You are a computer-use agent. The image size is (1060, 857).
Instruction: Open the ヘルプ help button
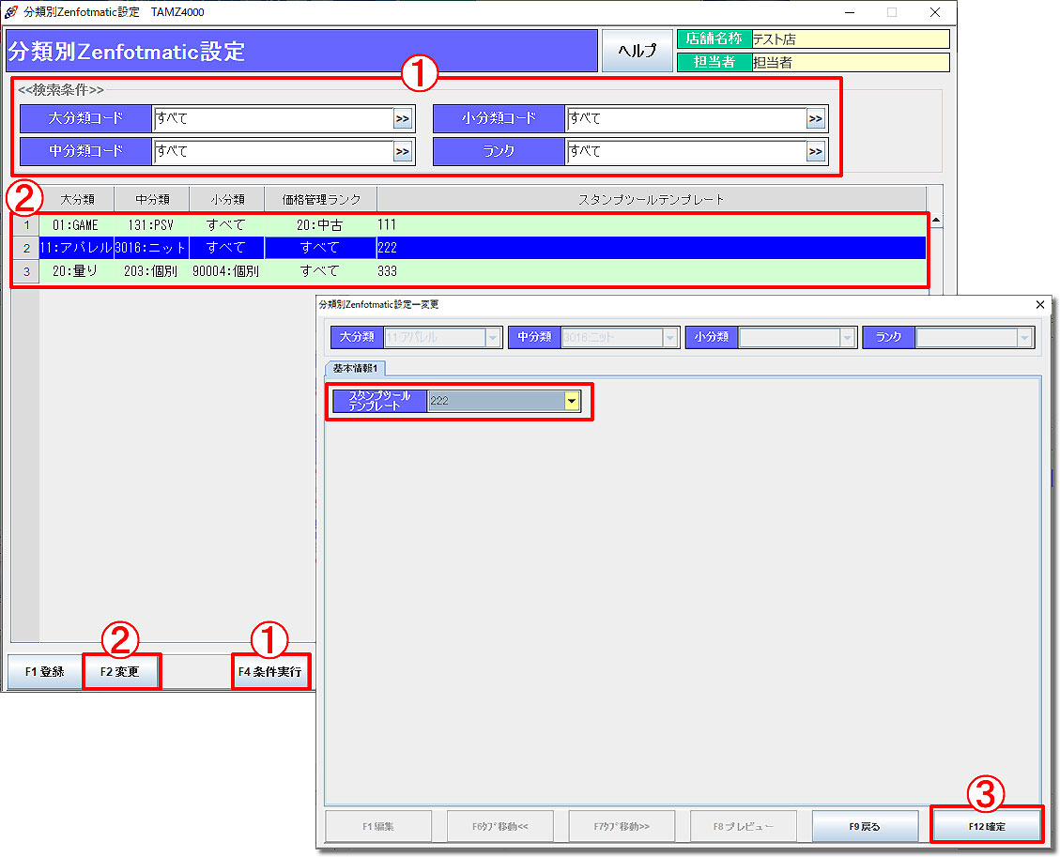click(x=637, y=51)
